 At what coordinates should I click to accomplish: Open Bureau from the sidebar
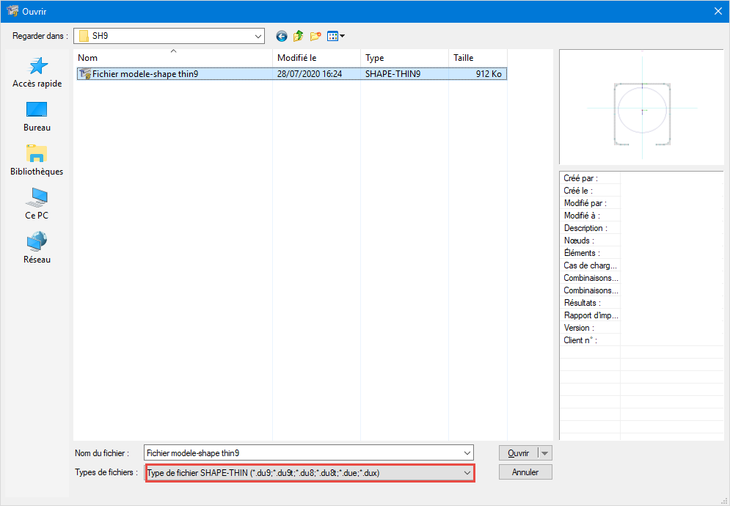pos(36,117)
